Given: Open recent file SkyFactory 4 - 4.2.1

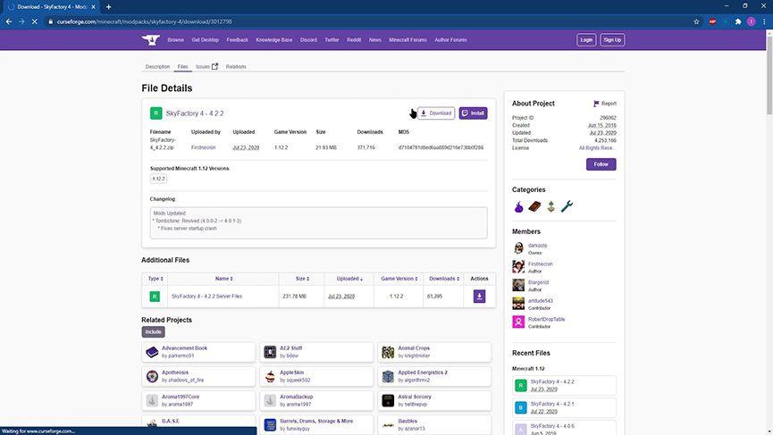Looking at the screenshot, I should pos(552,404).
